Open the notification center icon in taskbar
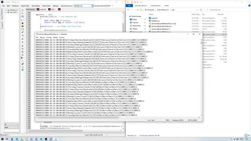Screen dimensions: 251x141 pos(247,139)
